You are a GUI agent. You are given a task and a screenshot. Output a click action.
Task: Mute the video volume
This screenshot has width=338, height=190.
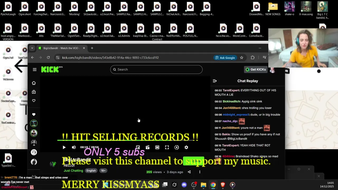(74, 147)
